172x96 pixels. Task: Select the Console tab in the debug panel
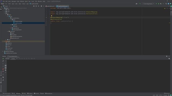coord(13,59)
